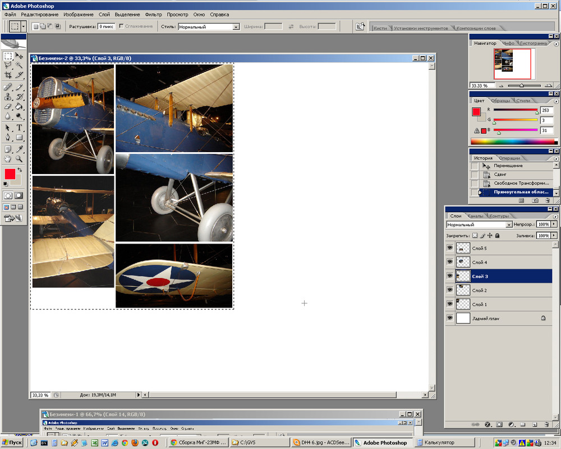This screenshot has height=449, width=561.
Task: Toggle visibility of Слой 3
Action: [x=450, y=276]
